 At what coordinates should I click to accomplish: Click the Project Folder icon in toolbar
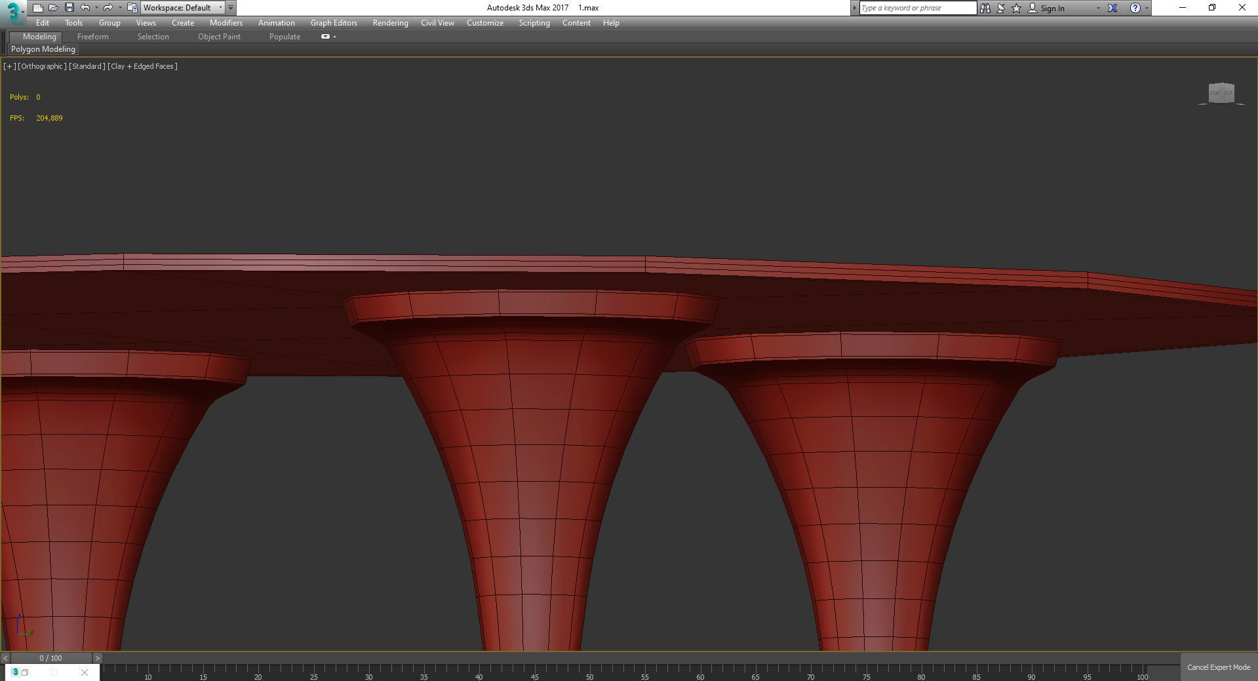[x=132, y=8]
